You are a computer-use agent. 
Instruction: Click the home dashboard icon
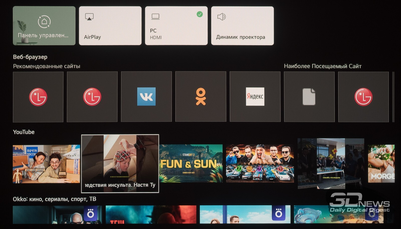[x=44, y=22]
